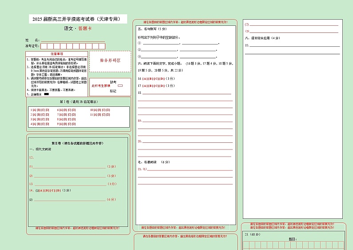Click the title 2025届新高三开学摸底考试卷
The height and width of the screenshot is (250, 353).
pos(77,19)
